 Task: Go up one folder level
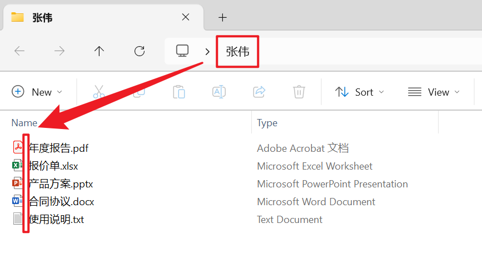tap(99, 51)
